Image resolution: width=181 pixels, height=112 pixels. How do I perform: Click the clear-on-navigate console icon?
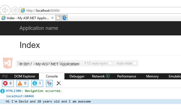49,83
